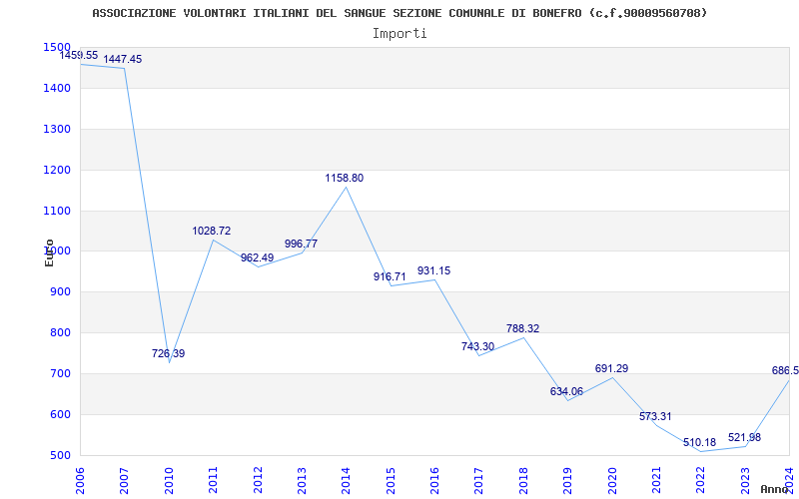This screenshot has width=799, height=499.
Task: Select the lowest value 510.18
Action: point(699,442)
